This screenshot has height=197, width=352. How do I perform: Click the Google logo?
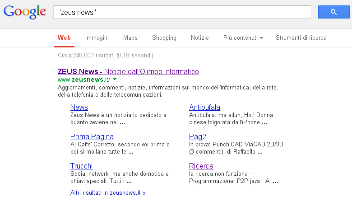[25, 12]
